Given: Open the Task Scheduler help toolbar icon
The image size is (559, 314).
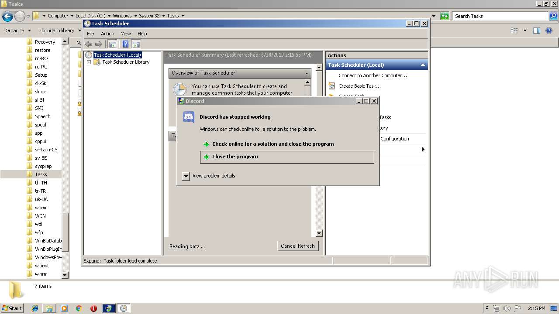Looking at the screenshot, I should point(126,44).
